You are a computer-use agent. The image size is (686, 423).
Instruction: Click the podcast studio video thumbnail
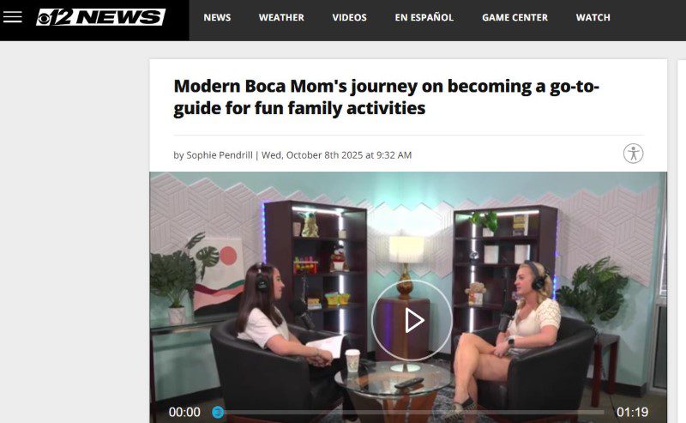point(408,298)
